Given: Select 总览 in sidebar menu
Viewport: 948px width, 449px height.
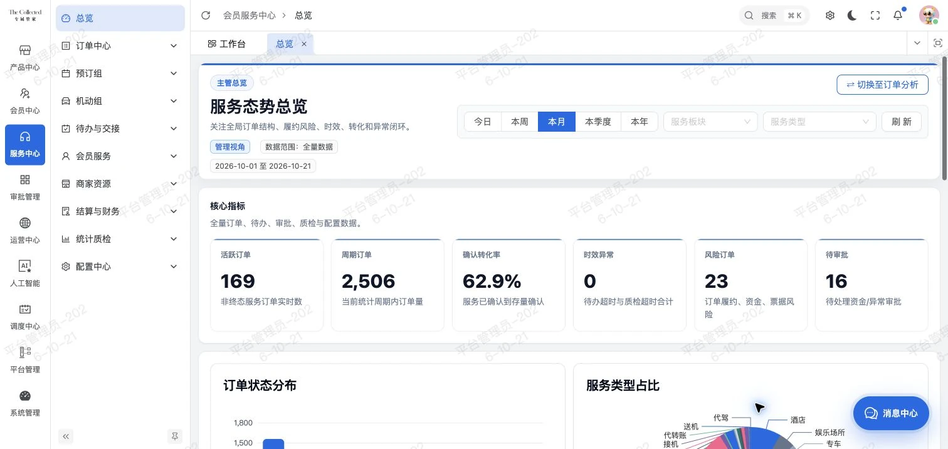Looking at the screenshot, I should pos(120,18).
